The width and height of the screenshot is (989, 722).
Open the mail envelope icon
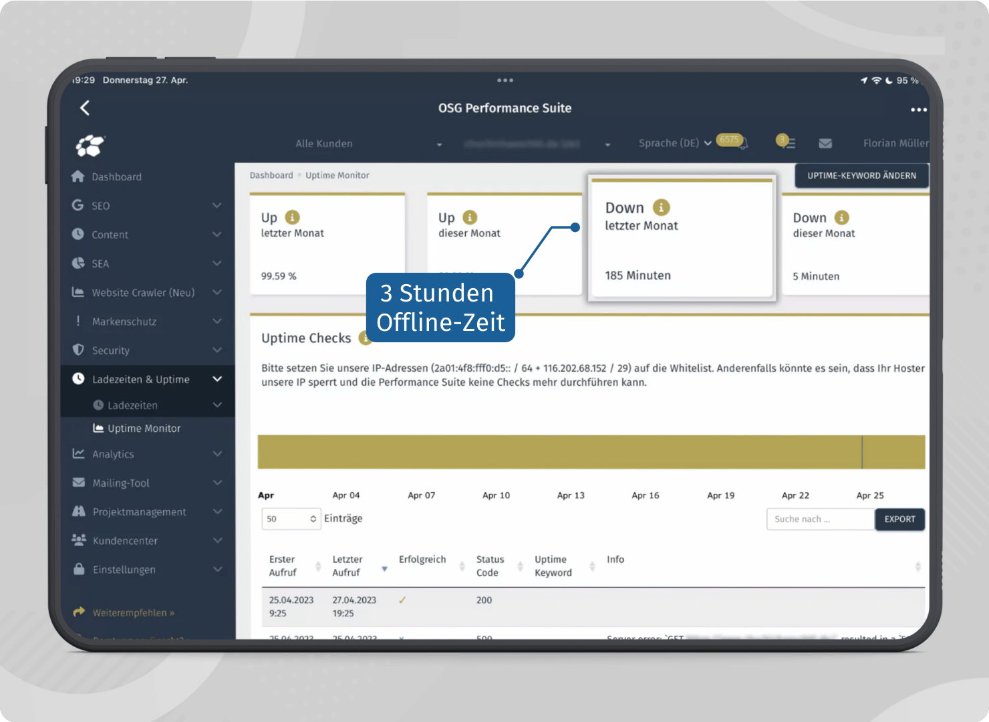tap(825, 143)
